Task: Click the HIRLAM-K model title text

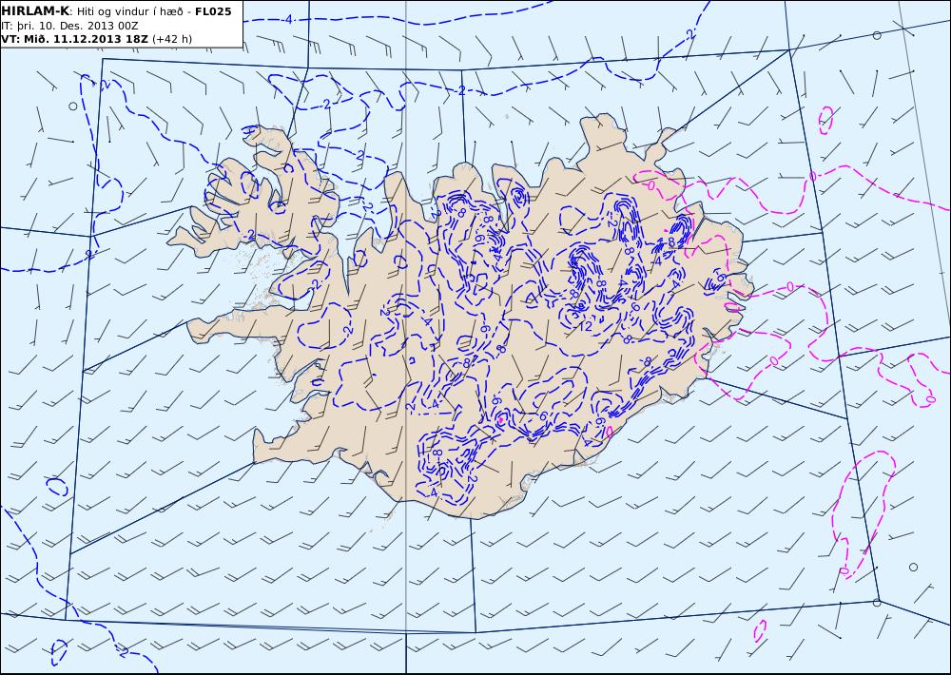Action: tap(35, 11)
